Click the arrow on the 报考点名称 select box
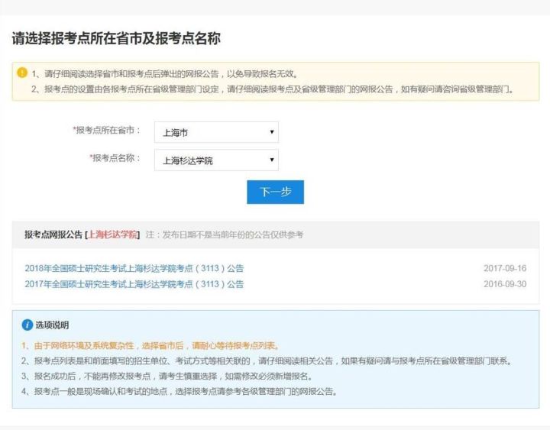The height and width of the screenshot is (430, 550). pyautogui.click(x=271, y=160)
